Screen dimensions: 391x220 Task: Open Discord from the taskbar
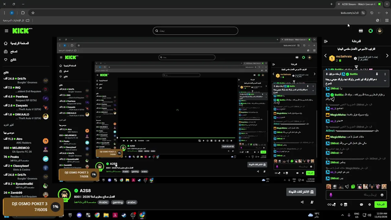click(x=79, y=215)
